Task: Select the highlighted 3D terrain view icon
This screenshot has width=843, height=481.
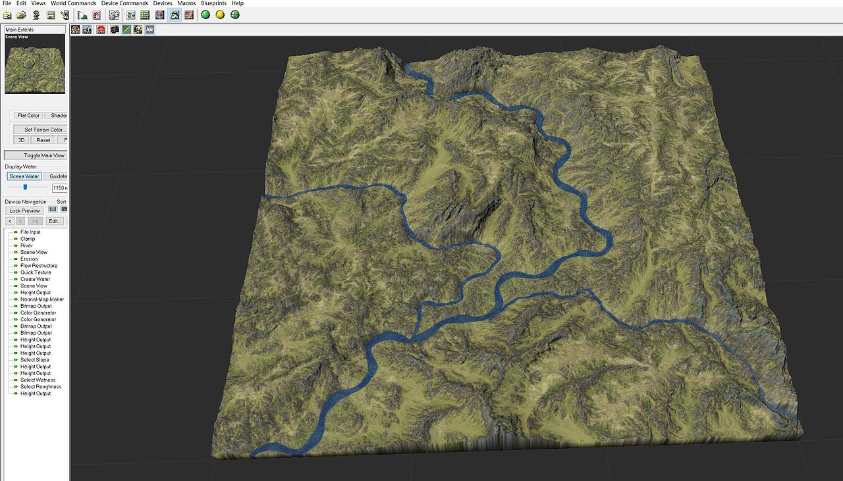Action: tap(175, 14)
